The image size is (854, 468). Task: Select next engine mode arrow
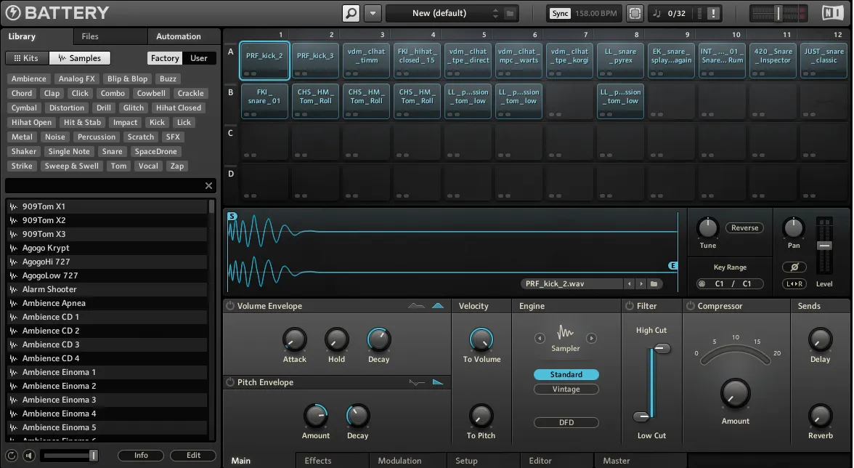click(x=591, y=339)
